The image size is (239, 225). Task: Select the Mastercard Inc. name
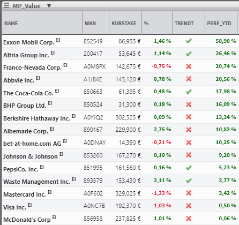pos(25,194)
